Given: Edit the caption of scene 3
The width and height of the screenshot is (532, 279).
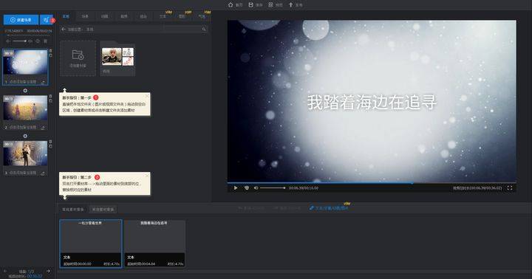Looking at the screenshot, I should pyautogui.click(x=43, y=173).
